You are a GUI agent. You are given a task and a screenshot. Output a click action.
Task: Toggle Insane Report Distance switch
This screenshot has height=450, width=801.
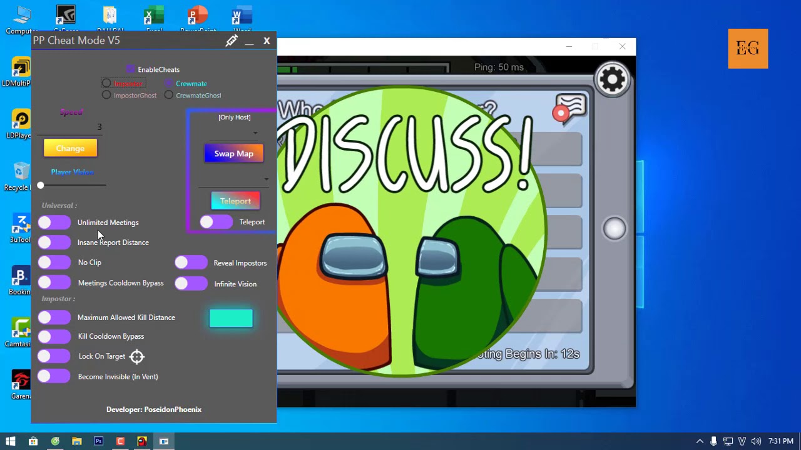click(54, 242)
